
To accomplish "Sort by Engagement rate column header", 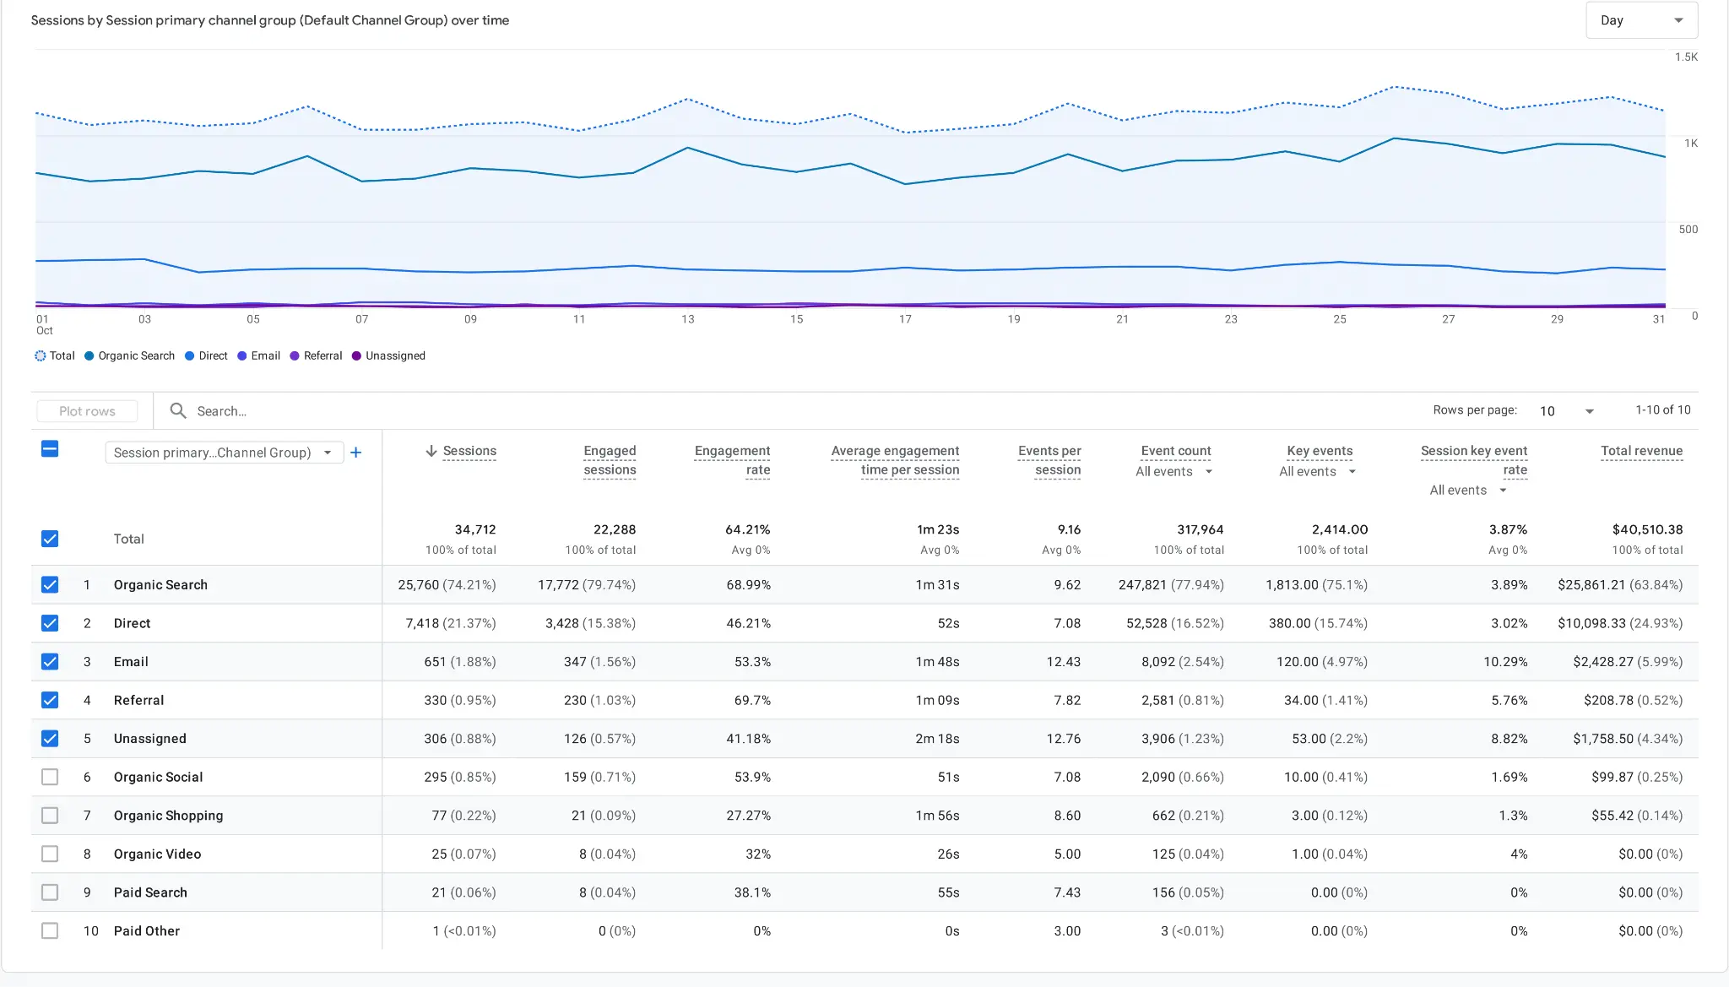I will 732,460.
